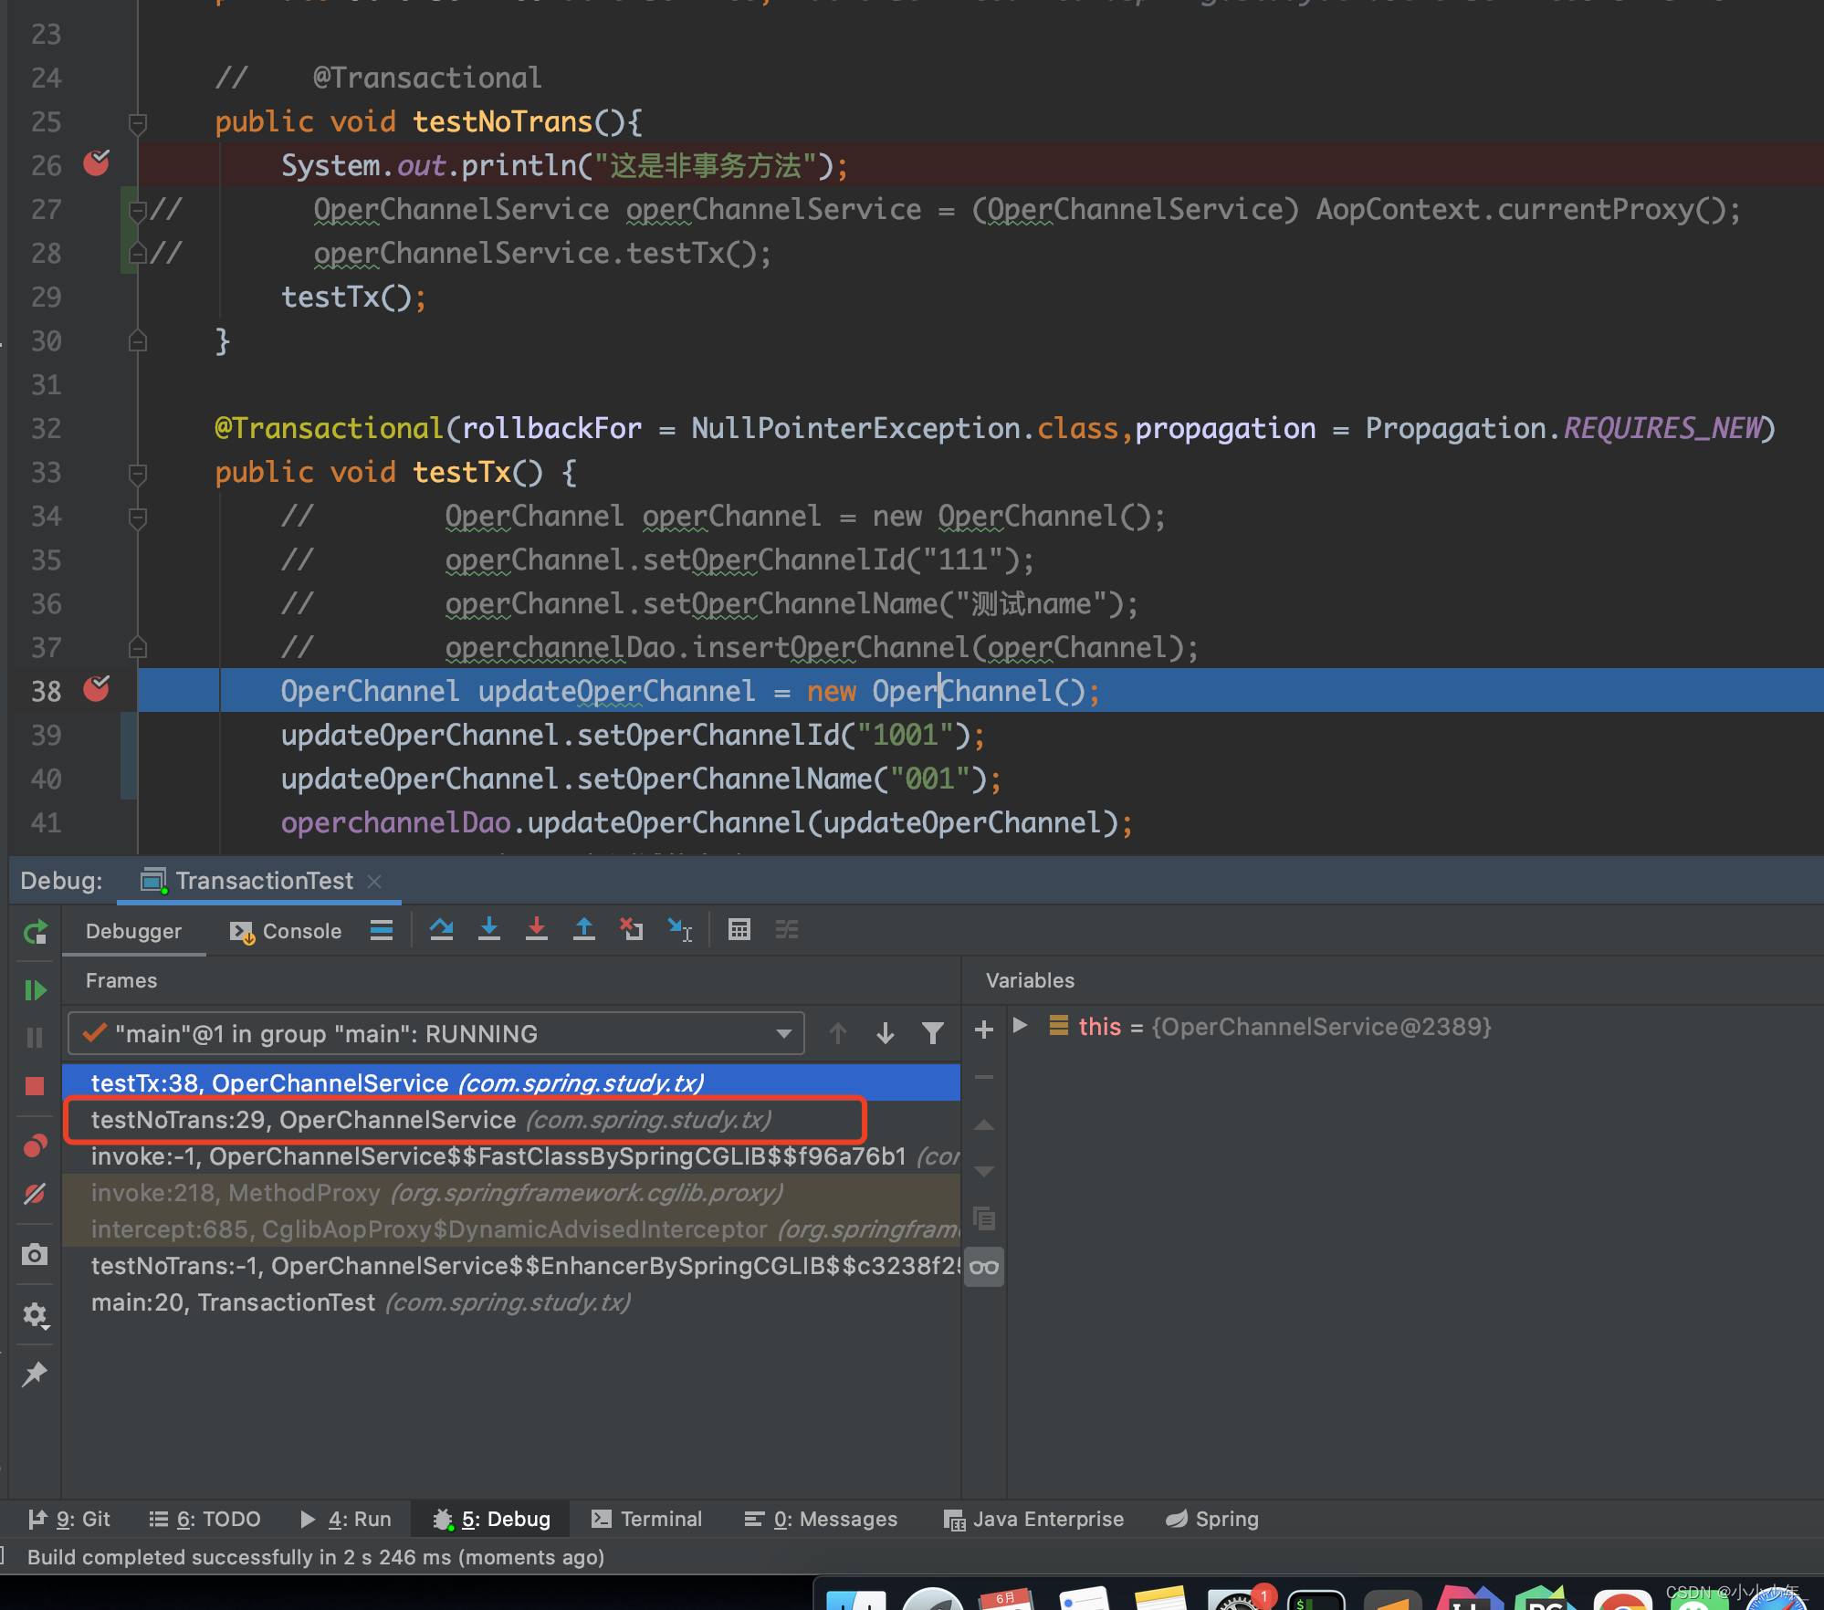This screenshot has height=1610, width=1824.
Task: Stop the debug session
Action: point(35,1085)
